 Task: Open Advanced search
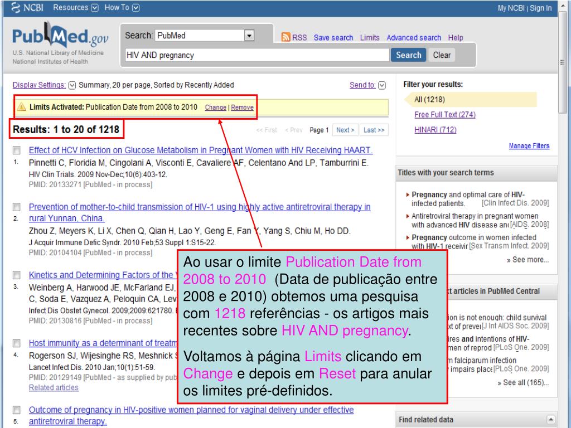(414, 37)
